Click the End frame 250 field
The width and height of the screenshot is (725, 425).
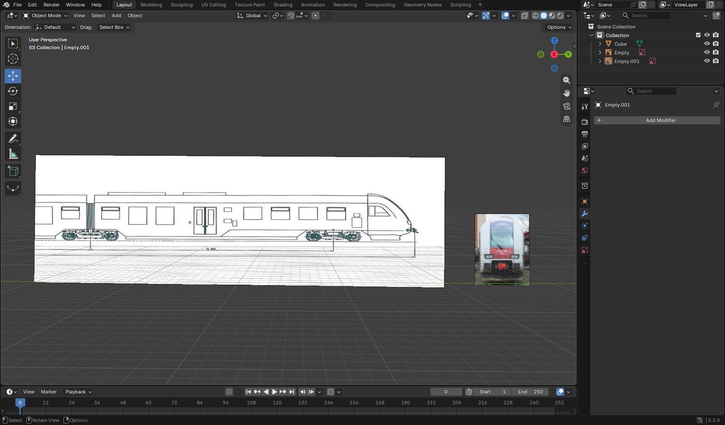530,392
